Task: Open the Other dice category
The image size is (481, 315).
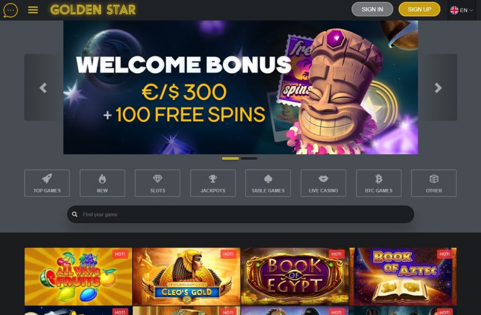Action: click(434, 183)
